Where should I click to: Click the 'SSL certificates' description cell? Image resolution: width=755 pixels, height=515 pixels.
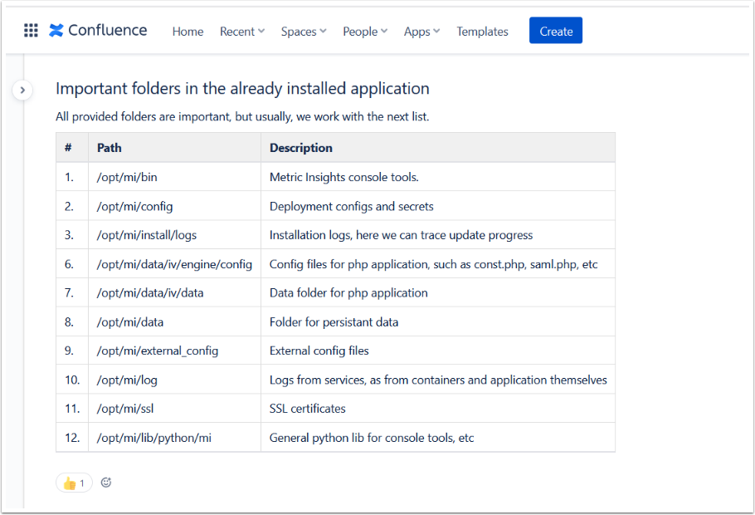pos(308,409)
